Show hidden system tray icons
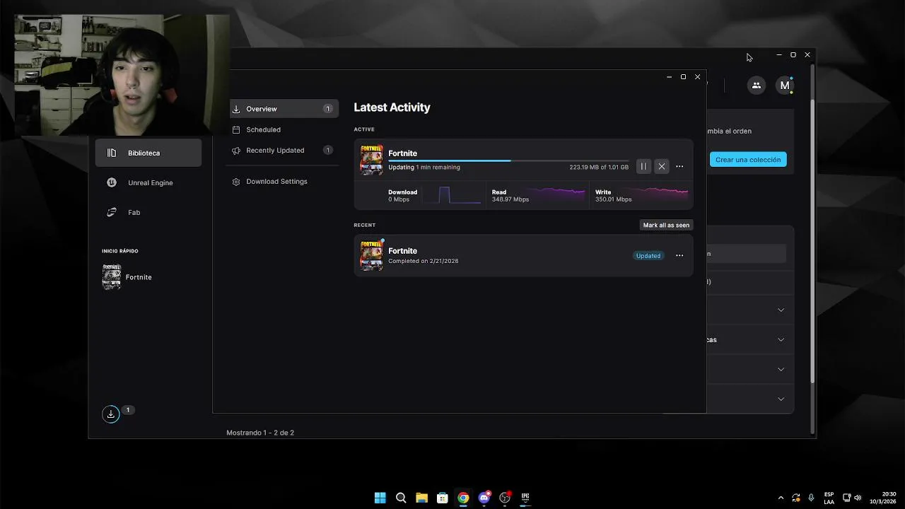The image size is (905, 509). point(781,498)
